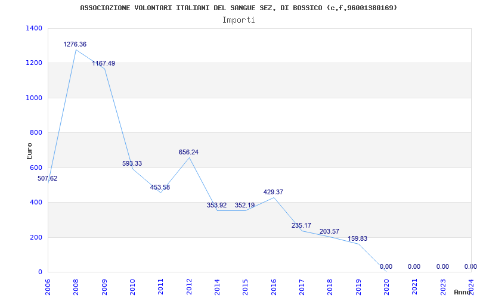Click the data label 453.58
Screen dimensions: 477x298
pyautogui.click(x=160, y=188)
